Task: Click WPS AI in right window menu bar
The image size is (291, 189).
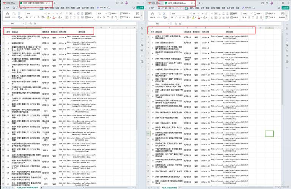Action: pyautogui.click(x=247, y=8)
